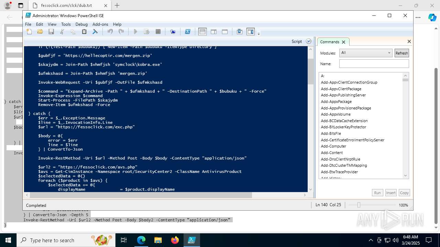The image size is (440, 247).
Task: Open the Modules dropdown
Action: [x=366, y=53]
